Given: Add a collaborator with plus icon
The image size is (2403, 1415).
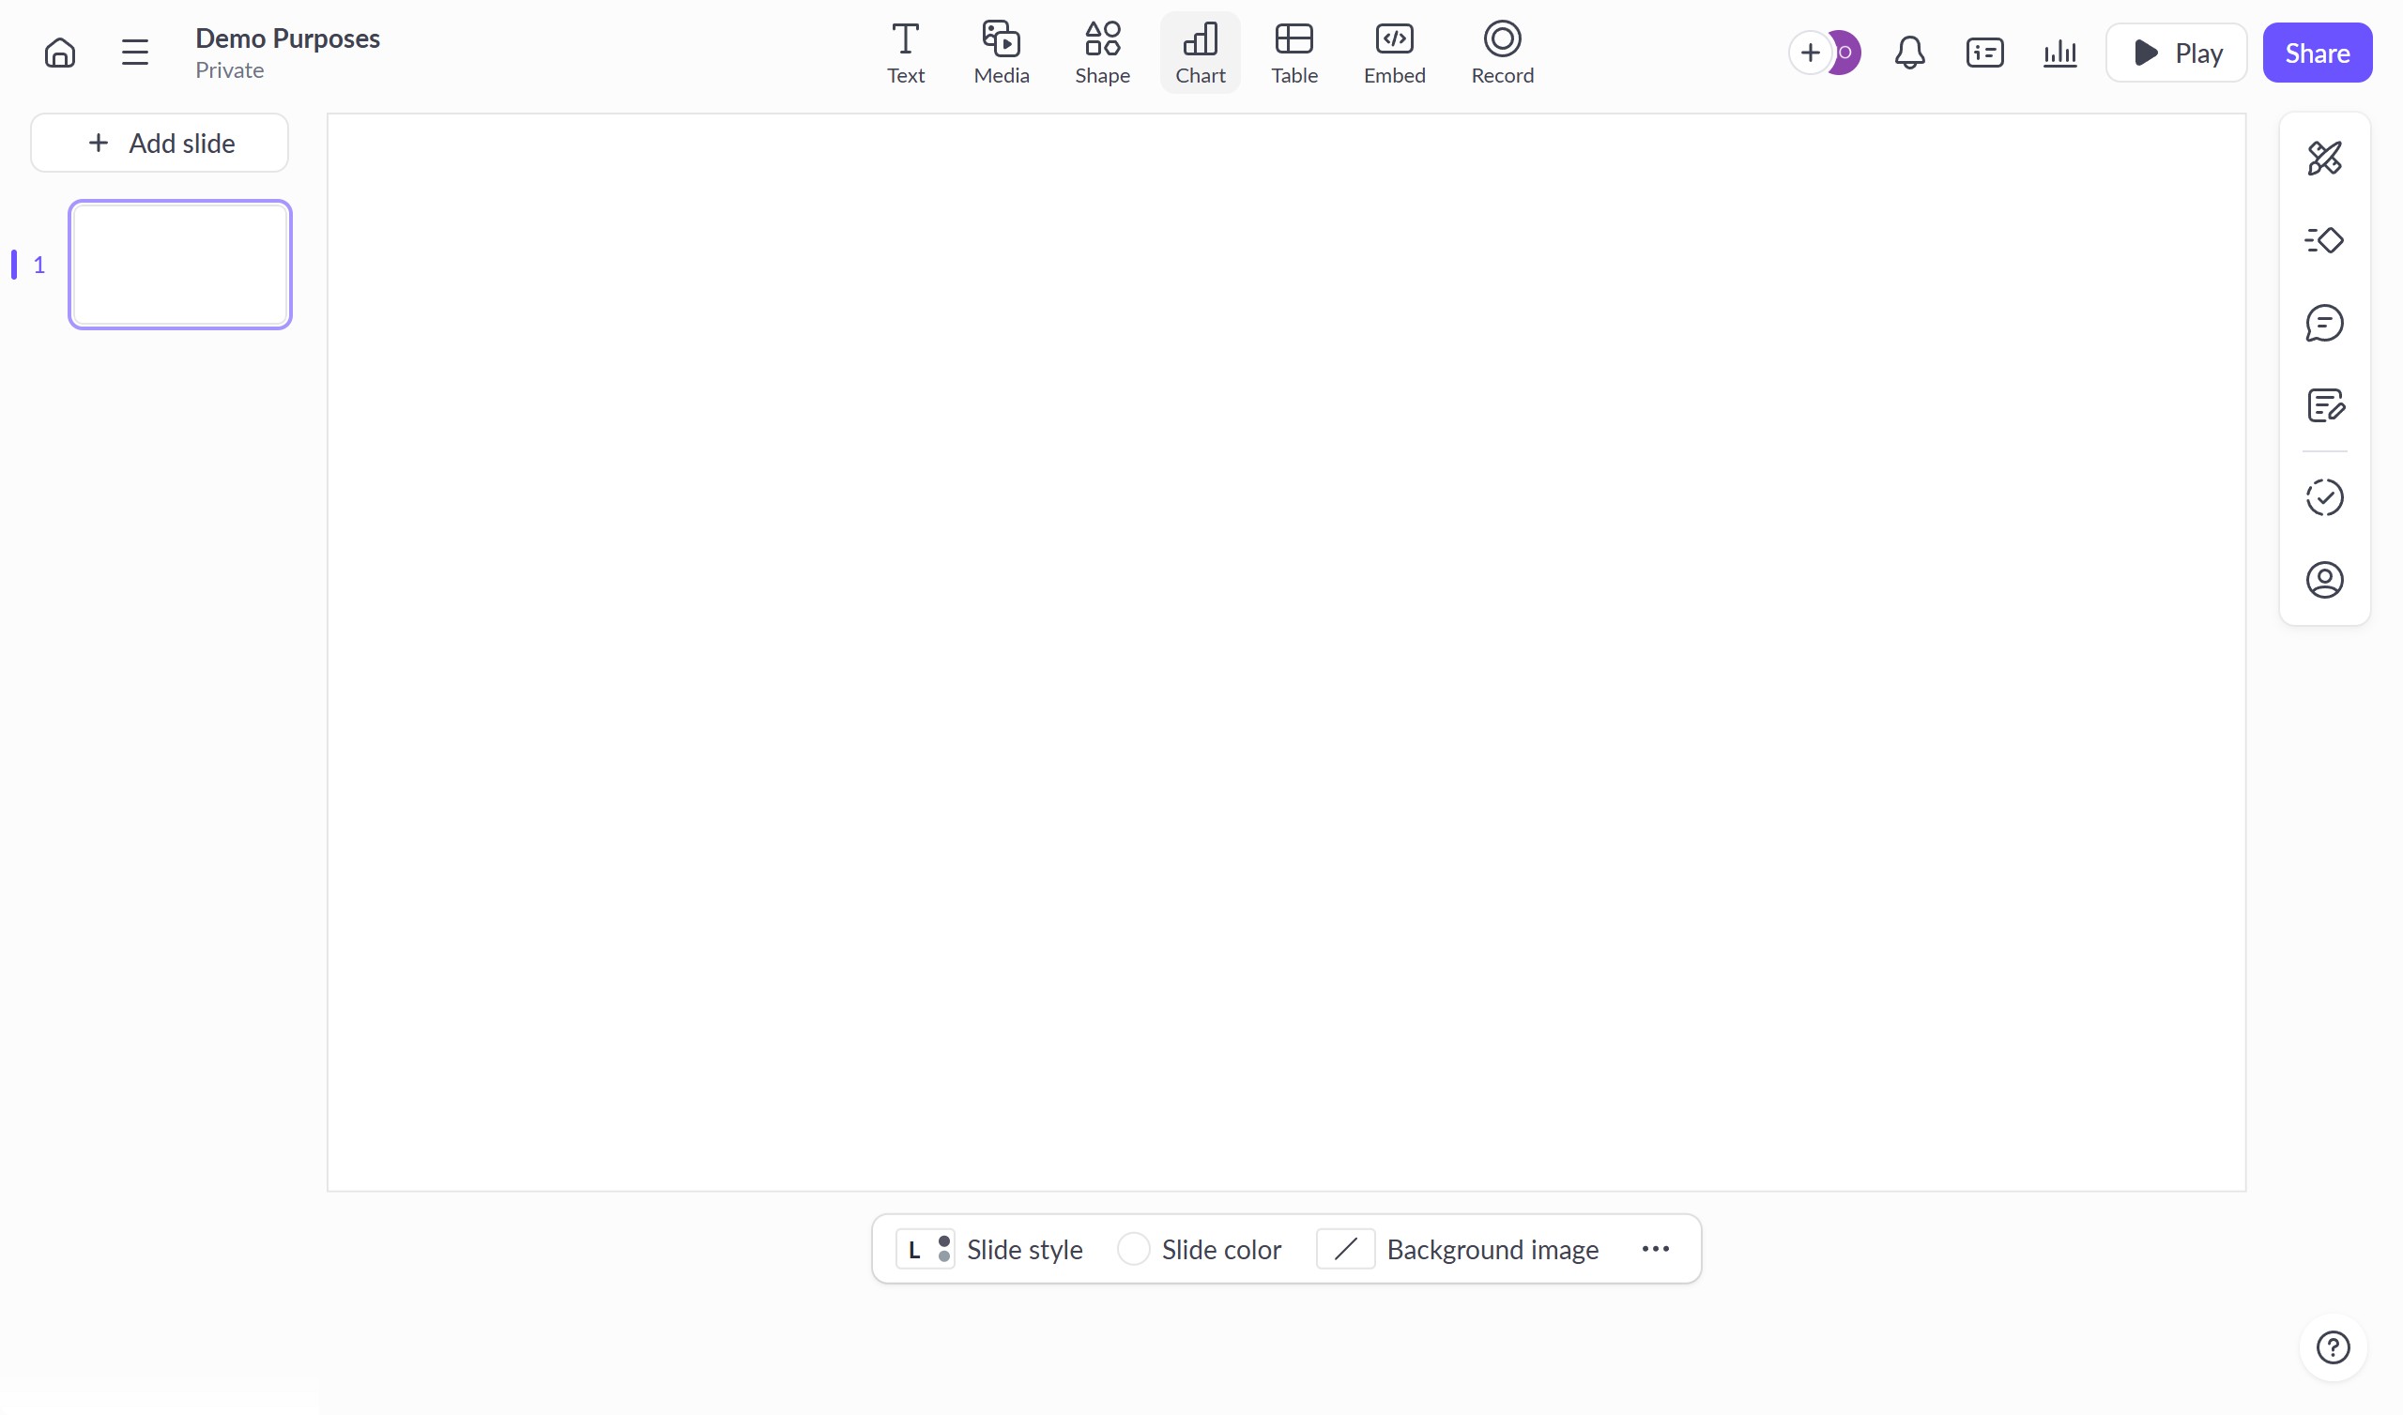Looking at the screenshot, I should (1810, 53).
